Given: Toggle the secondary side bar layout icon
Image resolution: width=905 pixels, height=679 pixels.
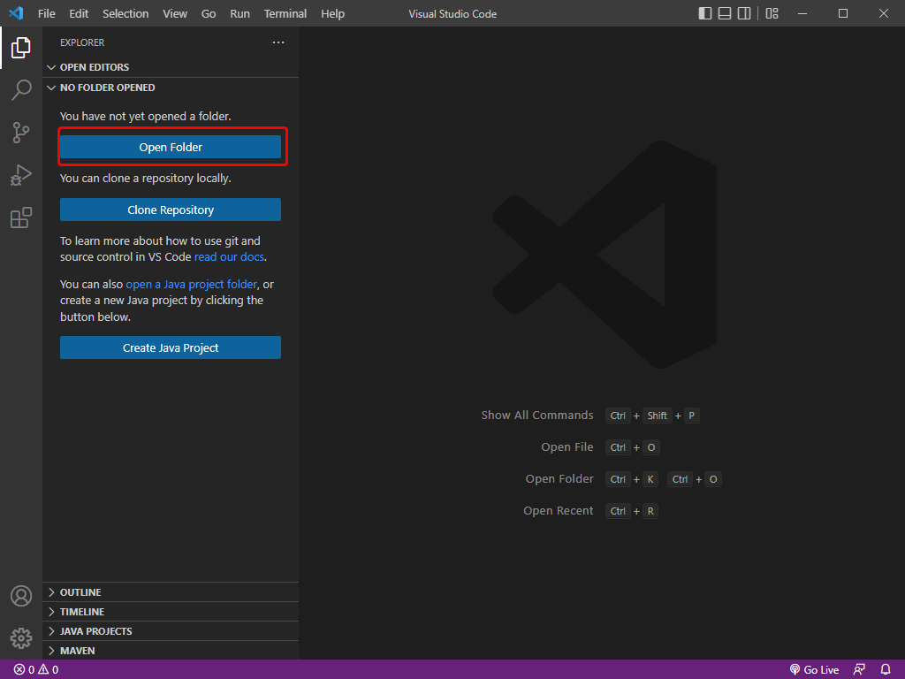Looking at the screenshot, I should coord(744,13).
